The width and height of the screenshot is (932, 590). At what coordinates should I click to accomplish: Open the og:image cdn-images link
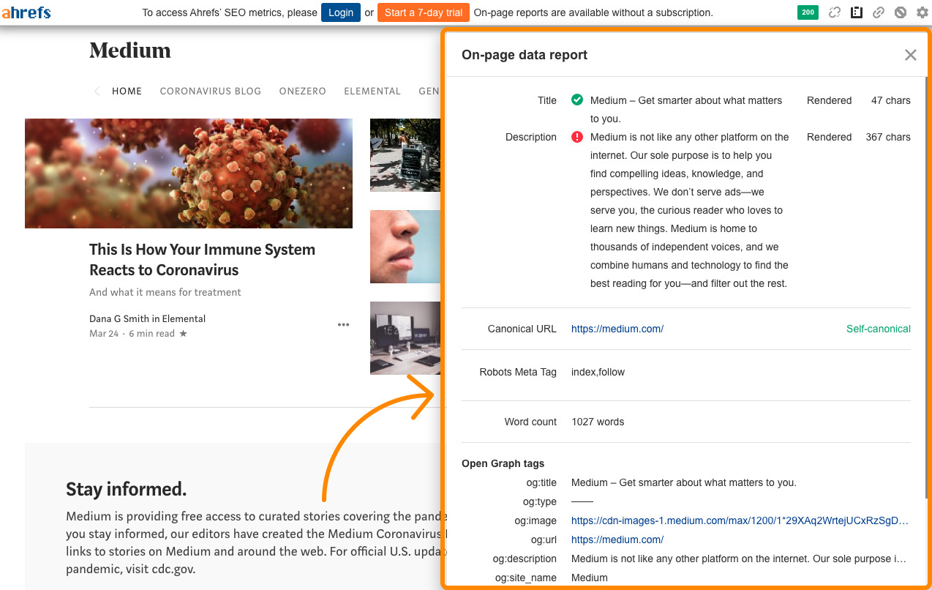click(739, 520)
